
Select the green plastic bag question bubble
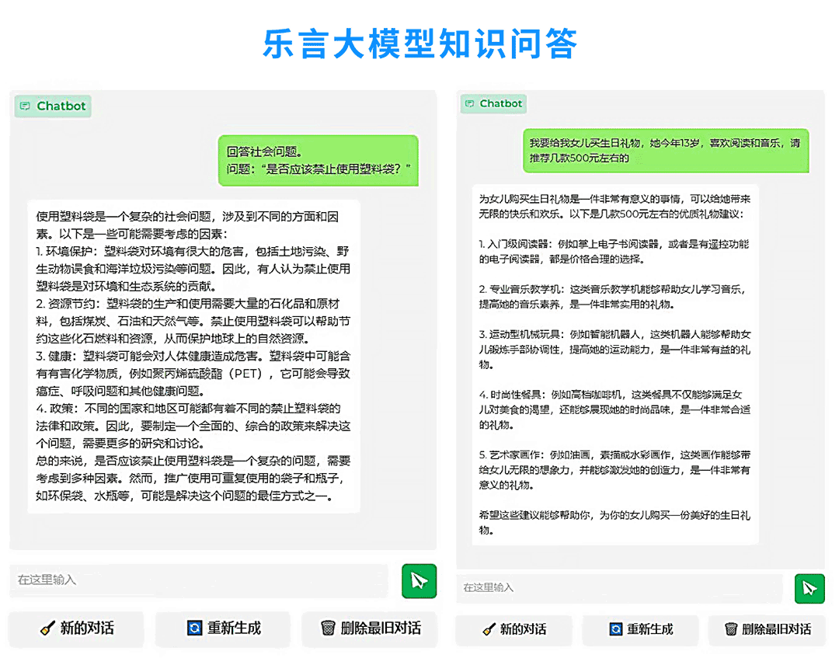(318, 160)
